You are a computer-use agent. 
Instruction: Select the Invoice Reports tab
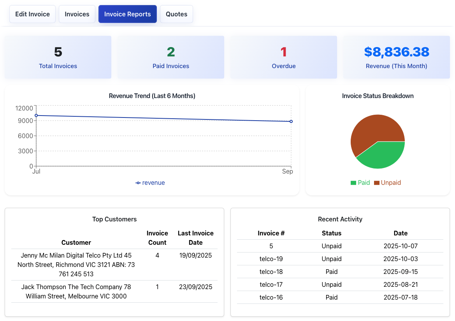tap(127, 14)
